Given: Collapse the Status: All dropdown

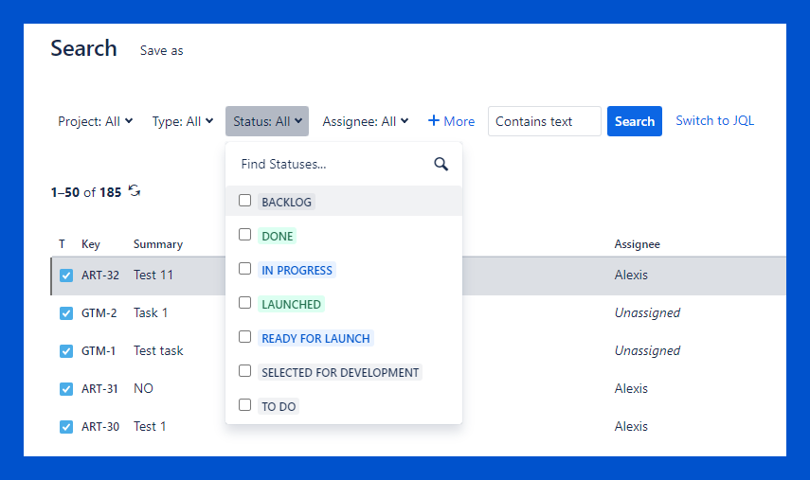Looking at the screenshot, I should [x=267, y=121].
